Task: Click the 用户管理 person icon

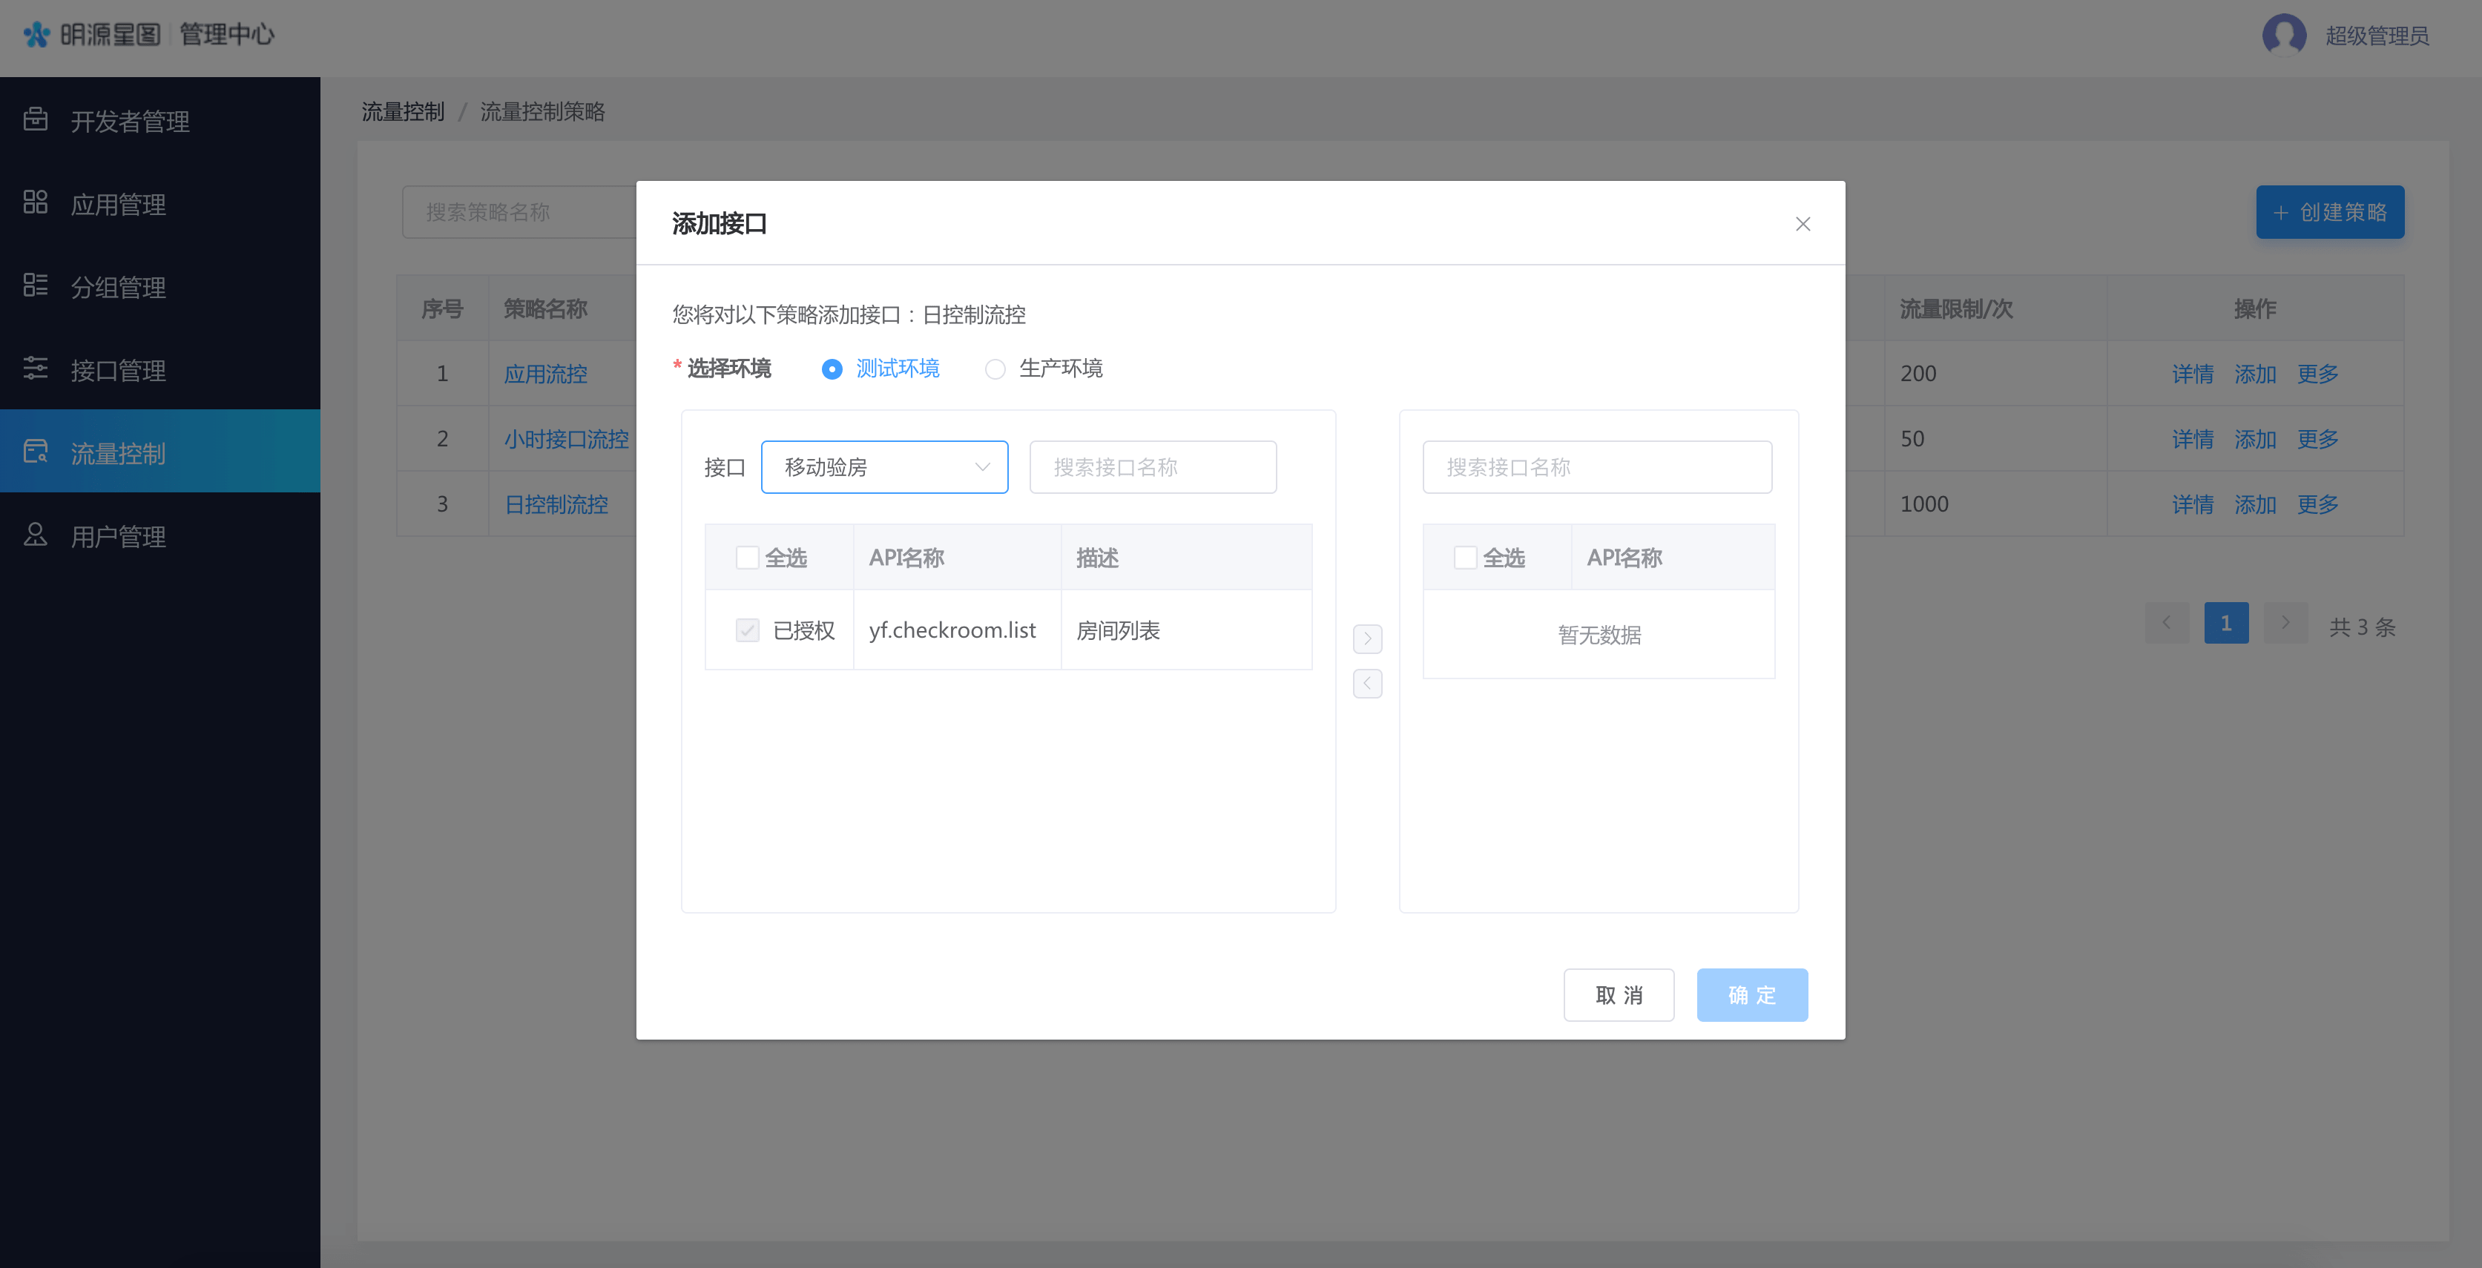Action: (x=36, y=535)
